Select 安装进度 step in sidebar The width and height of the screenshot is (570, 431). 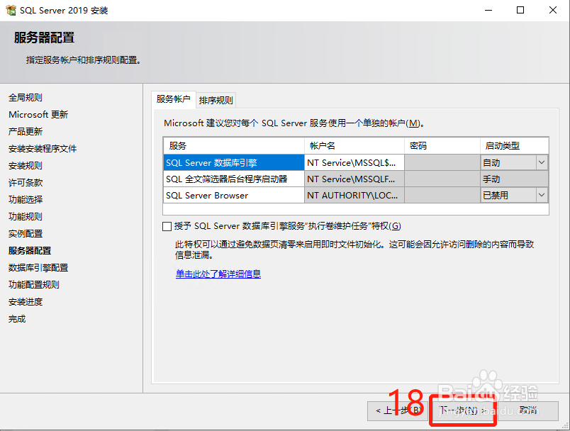[x=26, y=301]
